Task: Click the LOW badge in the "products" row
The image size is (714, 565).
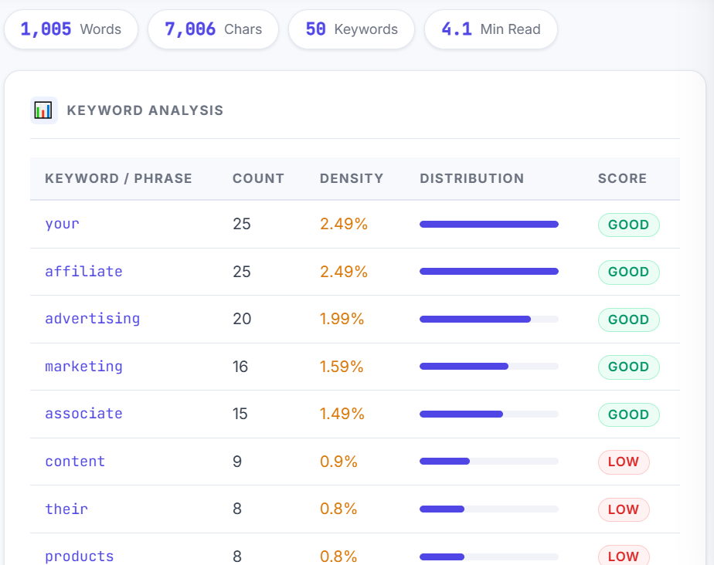Action: pyautogui.click(x=624, y=557)
